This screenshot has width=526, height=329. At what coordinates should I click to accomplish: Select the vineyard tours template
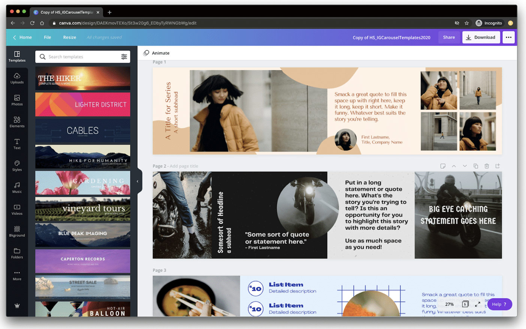pos(83,209)
